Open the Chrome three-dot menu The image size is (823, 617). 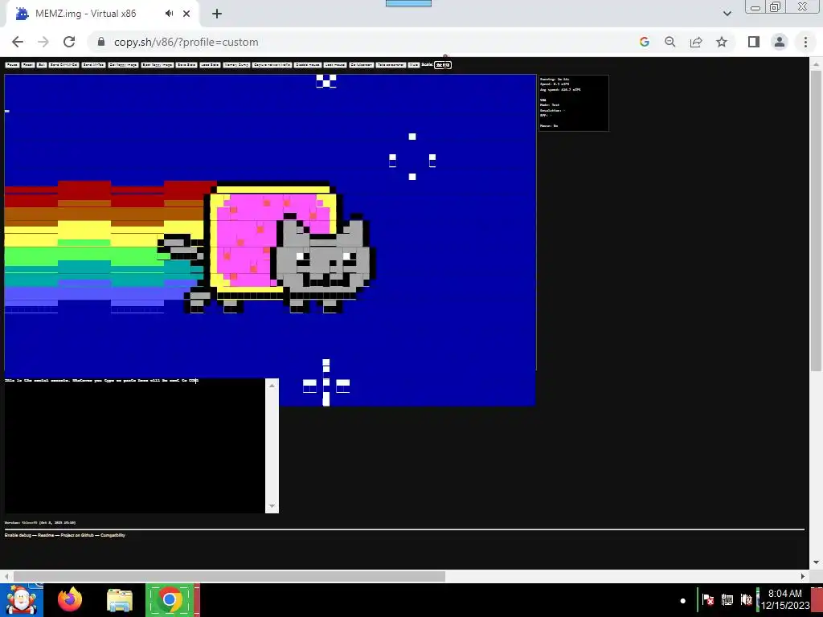[805, 42]
